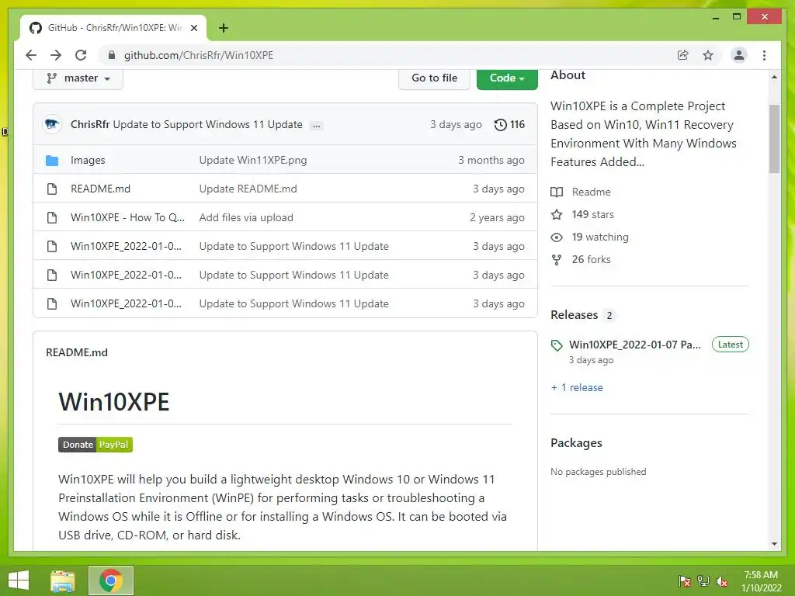Viewport: 795px width, 596px height.
Task: Click ChrisRfr's avatar image in commit row
Action: click(52, 124)
